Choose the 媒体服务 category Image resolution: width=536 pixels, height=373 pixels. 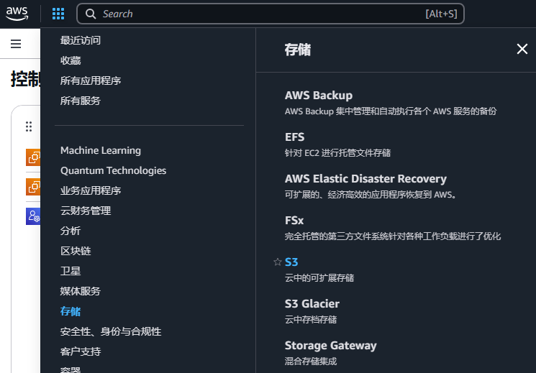[81, 291]
